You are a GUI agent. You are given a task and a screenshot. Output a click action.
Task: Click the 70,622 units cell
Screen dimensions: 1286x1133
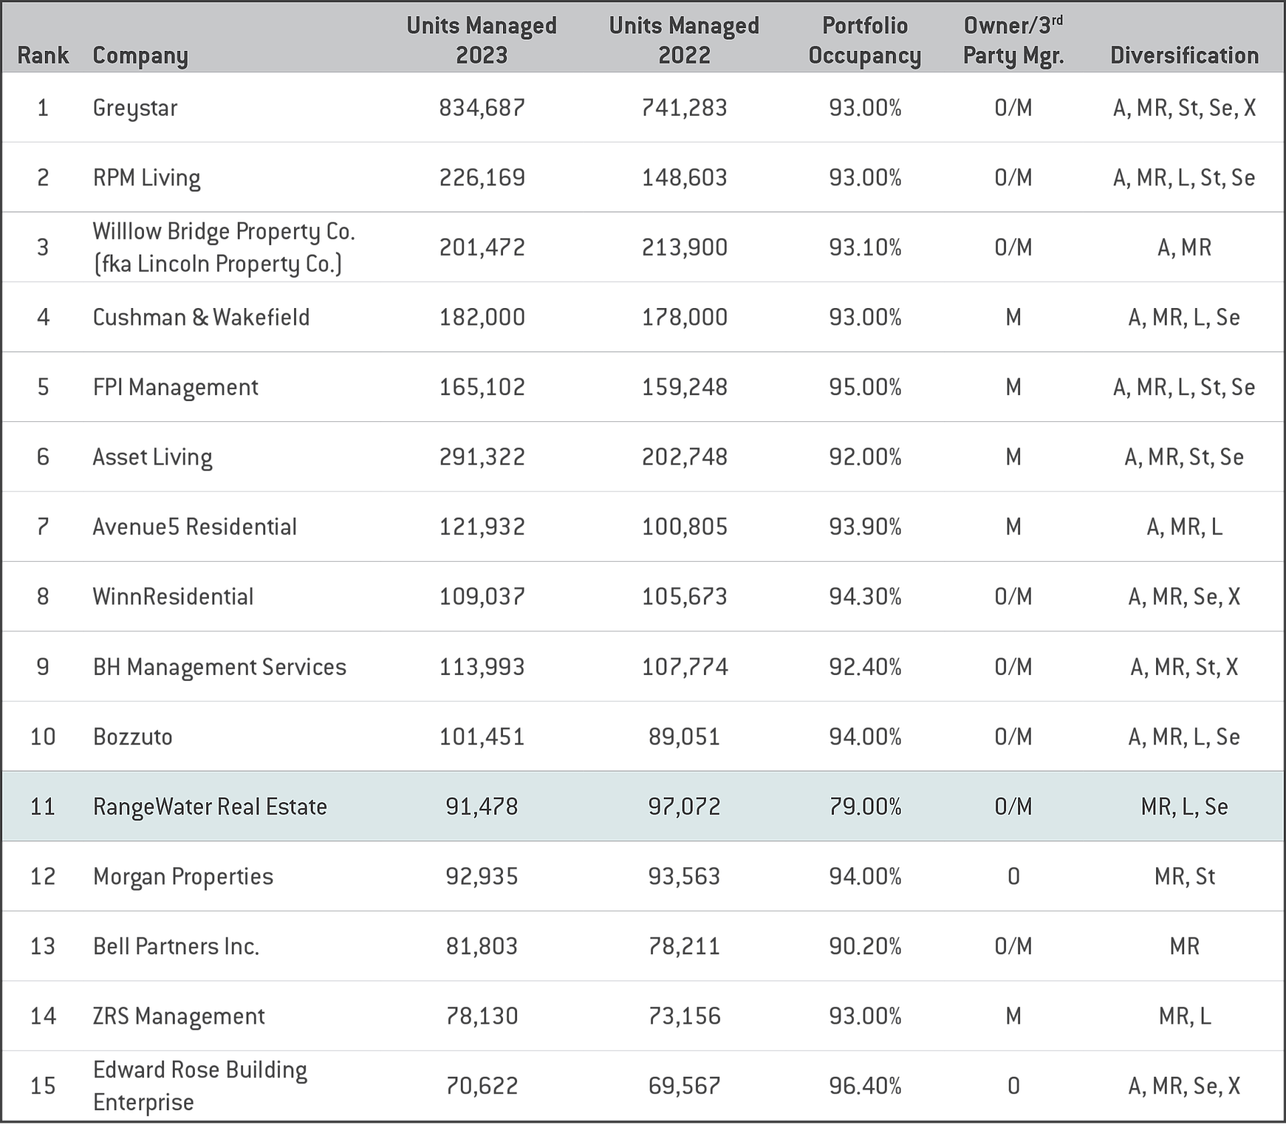[x=482, y=1086]
